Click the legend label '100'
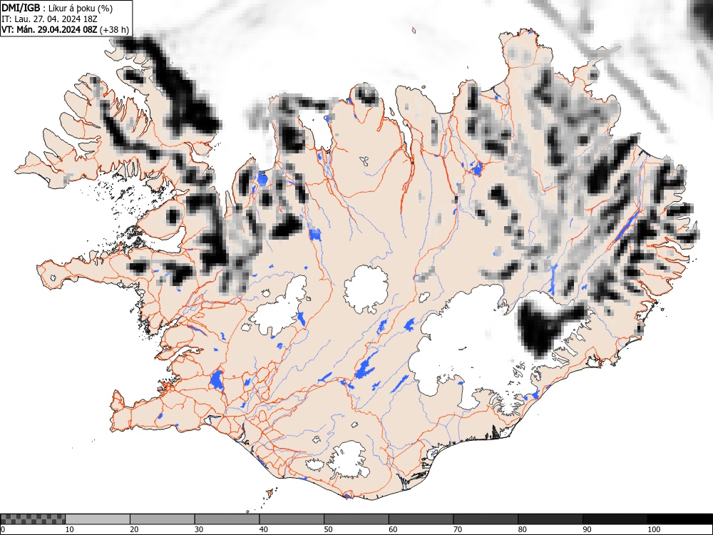This screenshot has width=713, height=535. [653, 529]
